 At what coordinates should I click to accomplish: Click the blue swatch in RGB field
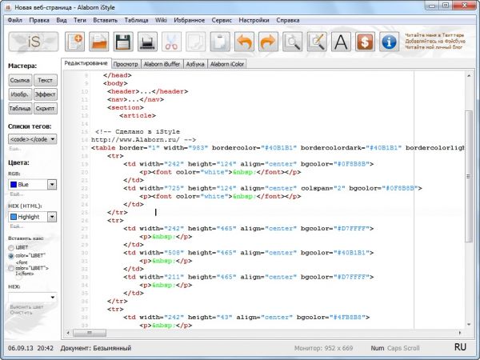pos(14,185)
